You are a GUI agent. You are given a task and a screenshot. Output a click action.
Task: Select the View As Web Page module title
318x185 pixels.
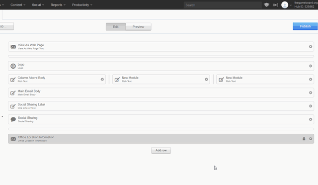coord(31,45)
